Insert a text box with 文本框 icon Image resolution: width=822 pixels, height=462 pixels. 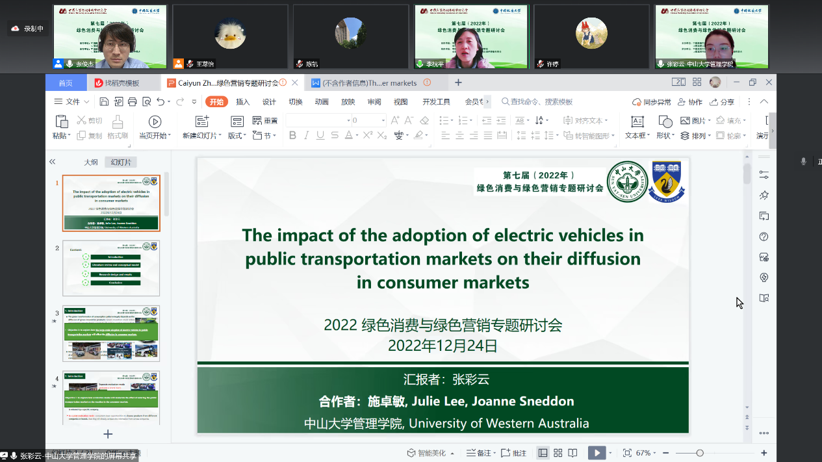pyautogui.click(x=637, y=122)
